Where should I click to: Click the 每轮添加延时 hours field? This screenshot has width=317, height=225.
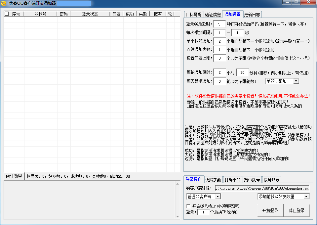click(x=219, y=72)
